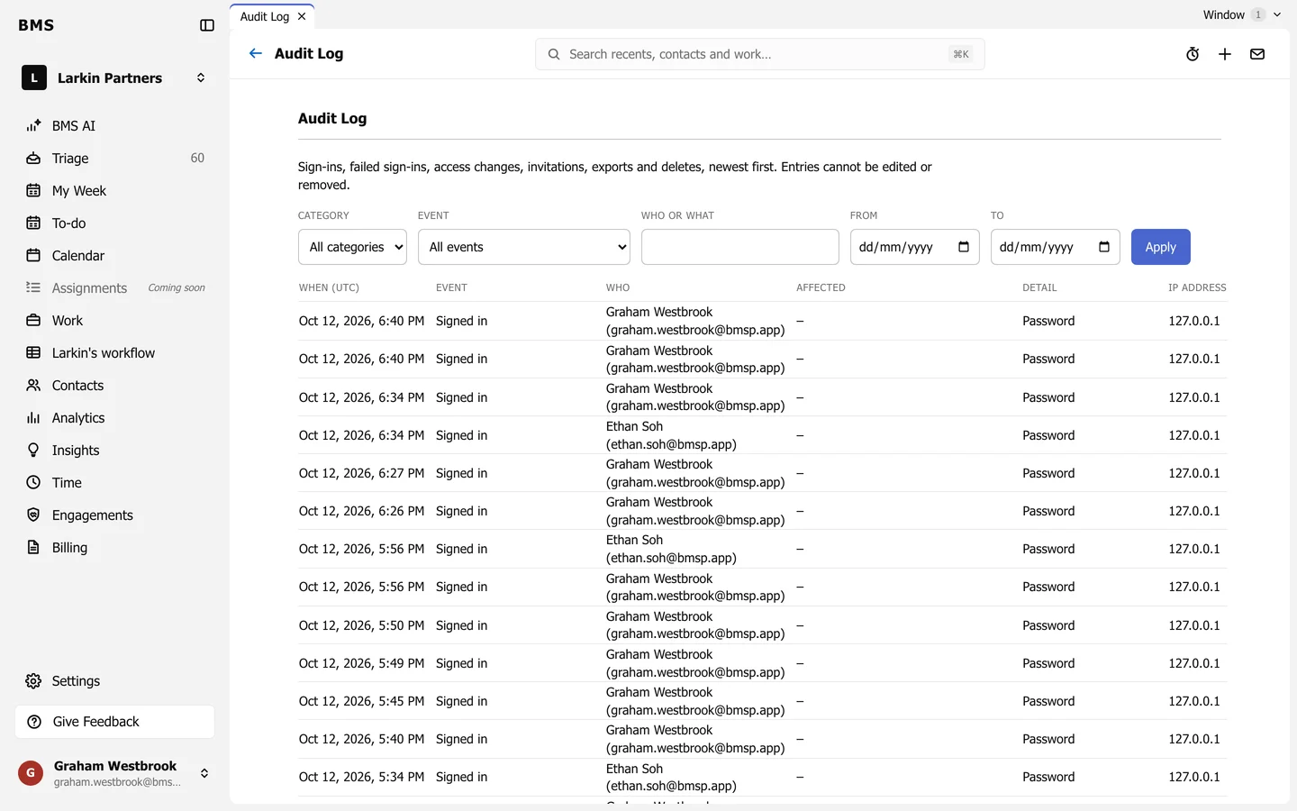Click the search recents and contacts box
1297x811 pixels.
click(x=759, y=54)
